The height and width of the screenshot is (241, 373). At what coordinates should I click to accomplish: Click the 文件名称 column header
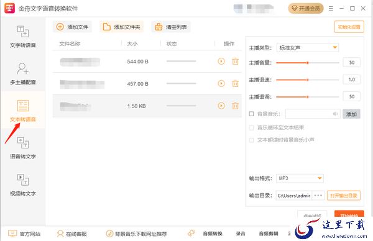tap(70, 43)
